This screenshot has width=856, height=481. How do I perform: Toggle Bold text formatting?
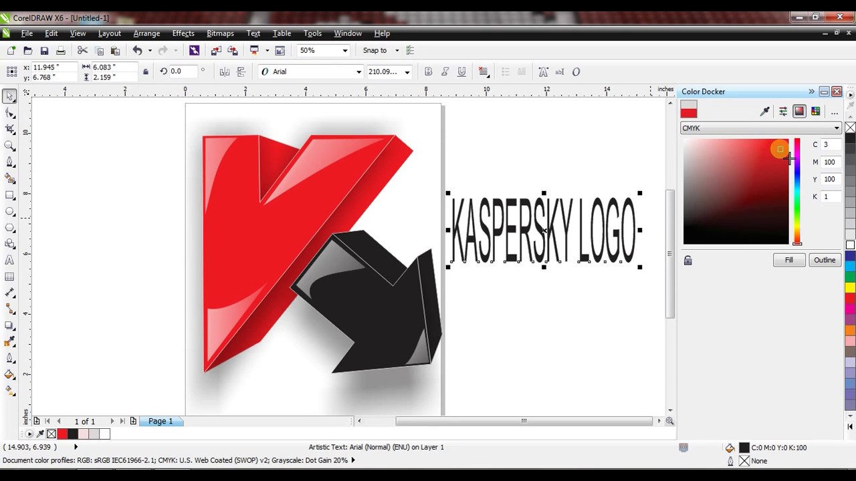click(x=429, y=71)
